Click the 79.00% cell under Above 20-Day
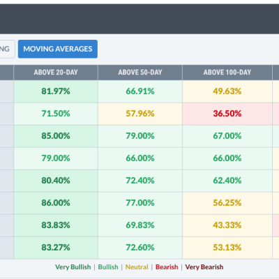279x279 pixels. click(x=56, y=158)
